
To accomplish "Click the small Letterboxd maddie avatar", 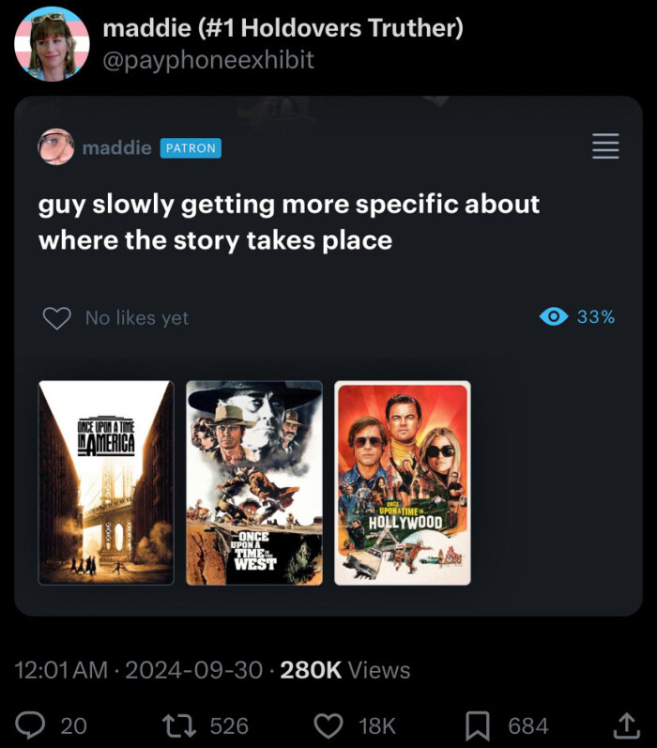I will tap(56, 147).
